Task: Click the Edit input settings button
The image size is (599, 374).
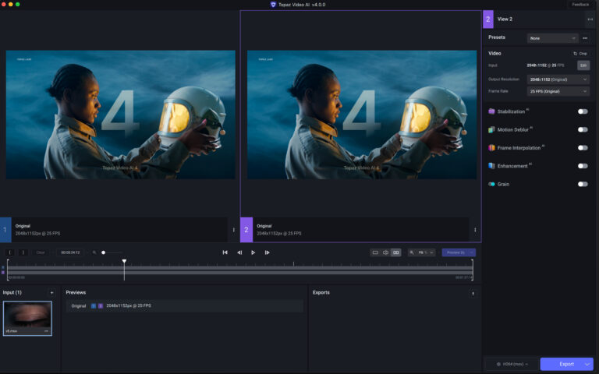Action: click(583, 65)
